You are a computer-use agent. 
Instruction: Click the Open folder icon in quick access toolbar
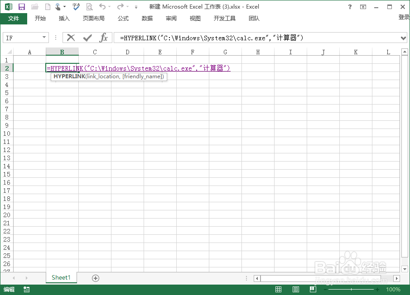[x=34, y=7]
